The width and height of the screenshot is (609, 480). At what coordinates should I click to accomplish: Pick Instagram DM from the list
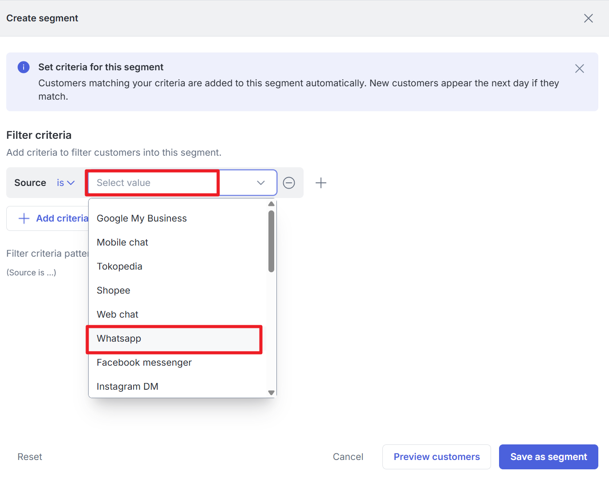coord(178,387)
